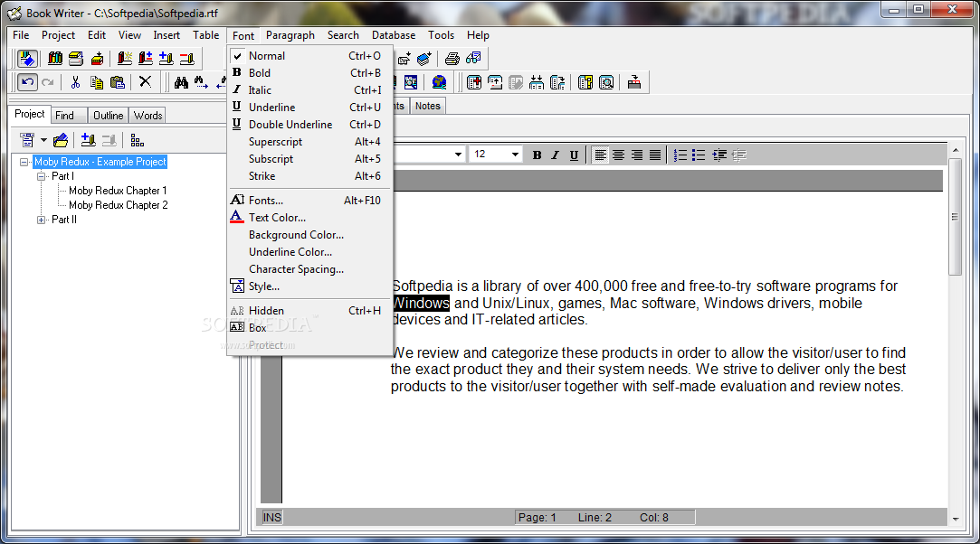Click the database add record red-plus icon
The height and width of the screenshot is (544, 980).
(474, 82)
